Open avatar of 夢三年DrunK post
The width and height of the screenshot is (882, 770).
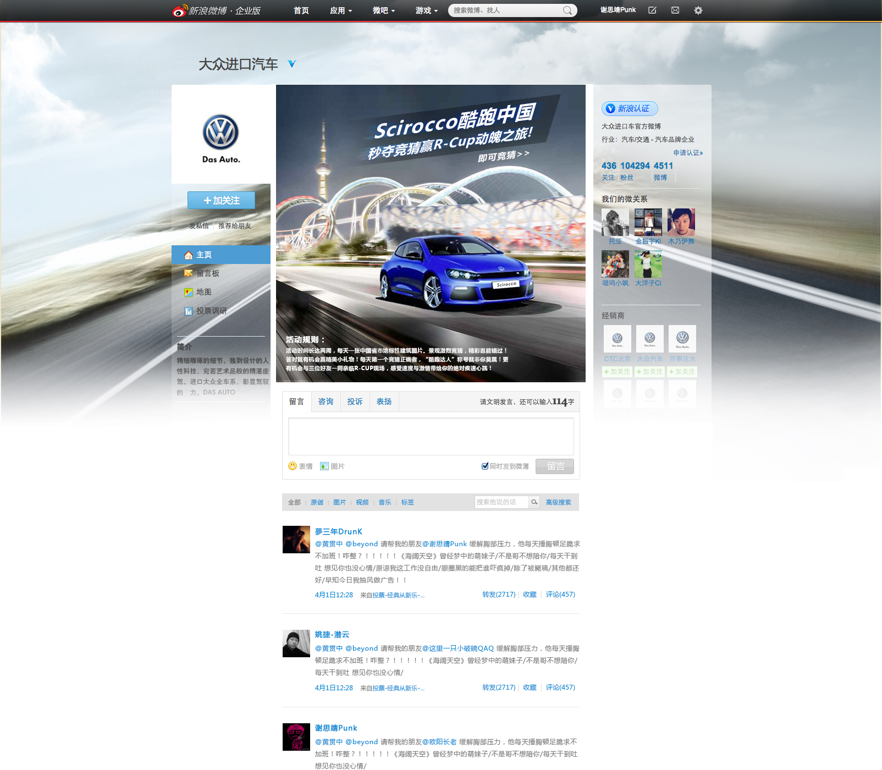296,540
